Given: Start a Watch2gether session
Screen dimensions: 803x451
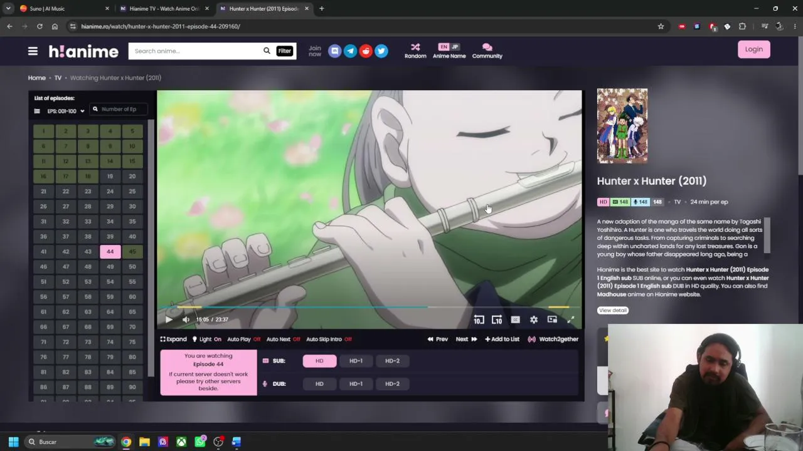Looking at the screenshot, I should pyautogui.click(x=553, y=339).
